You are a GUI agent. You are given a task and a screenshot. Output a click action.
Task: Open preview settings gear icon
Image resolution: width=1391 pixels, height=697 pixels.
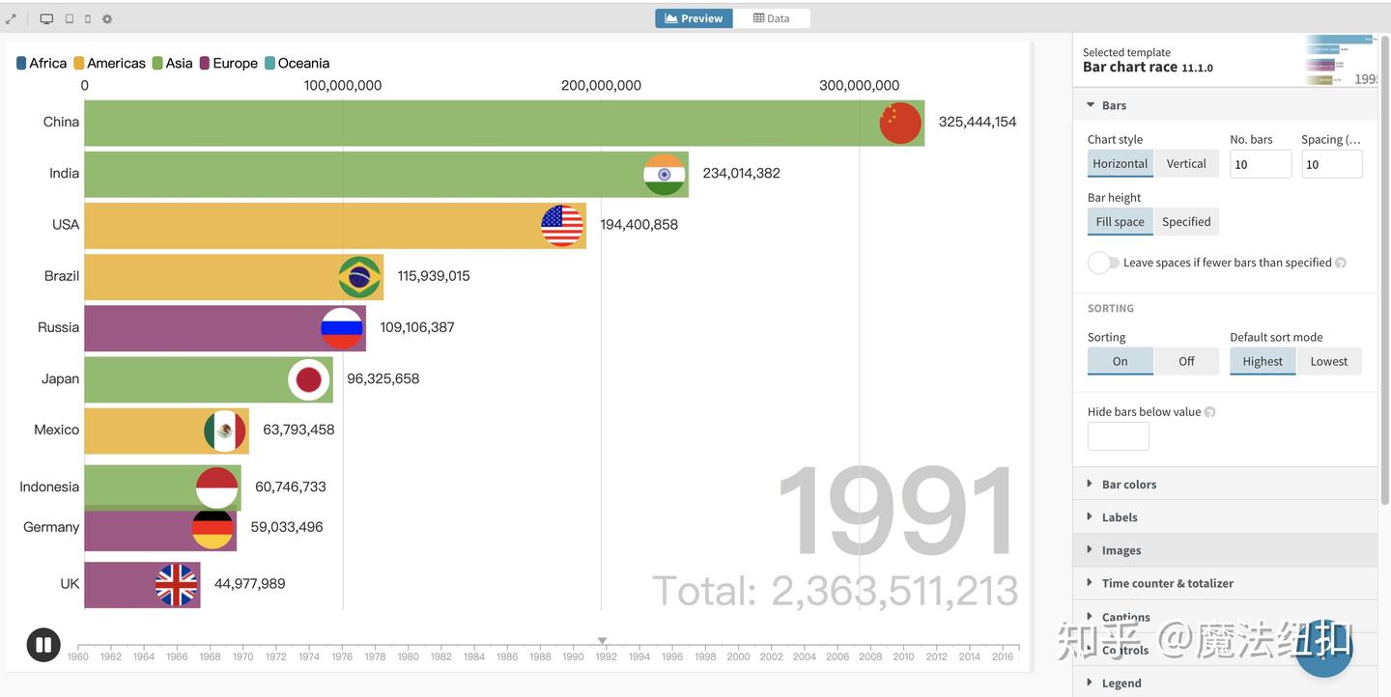pos(107,19)
